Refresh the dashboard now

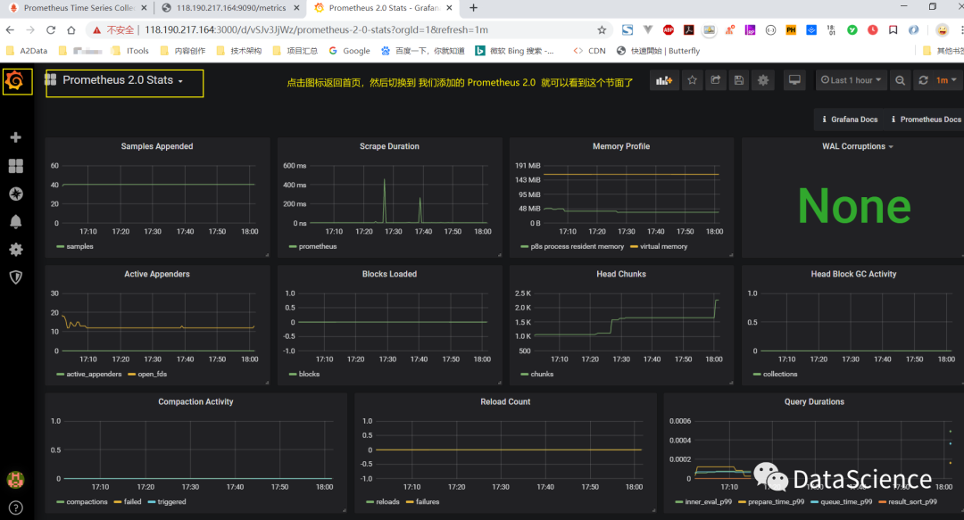point(923,80)
